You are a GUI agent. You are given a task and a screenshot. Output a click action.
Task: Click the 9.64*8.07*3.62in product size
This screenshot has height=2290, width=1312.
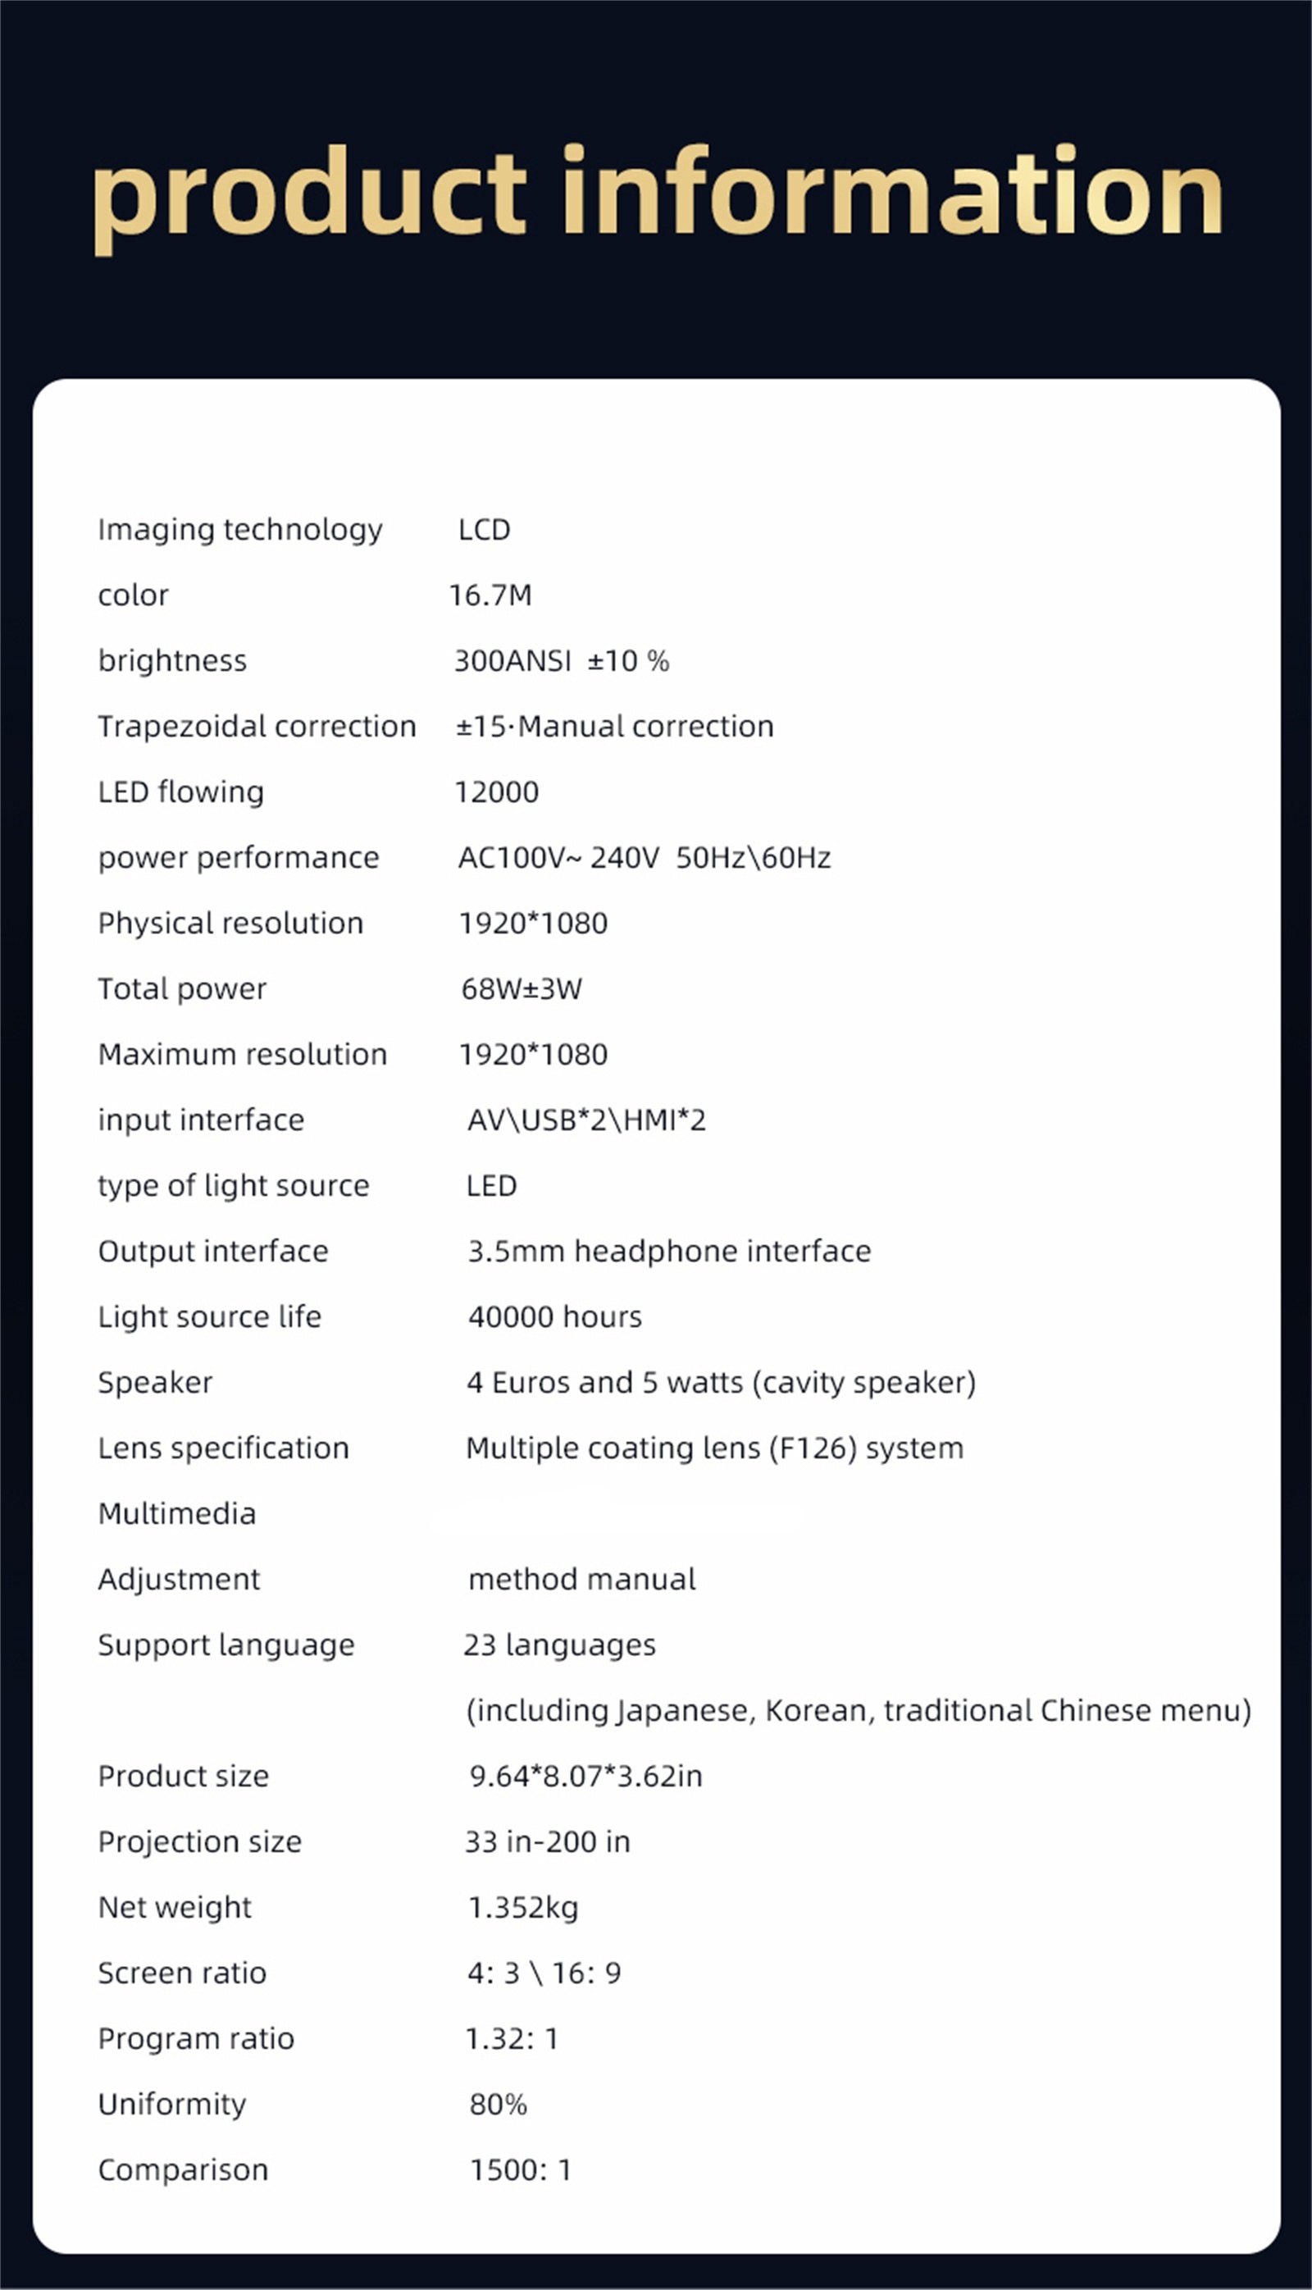pyautogui.click(x=585, y=1777)
